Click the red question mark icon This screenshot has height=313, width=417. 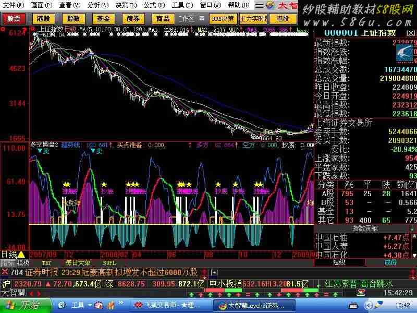(24, 30)
